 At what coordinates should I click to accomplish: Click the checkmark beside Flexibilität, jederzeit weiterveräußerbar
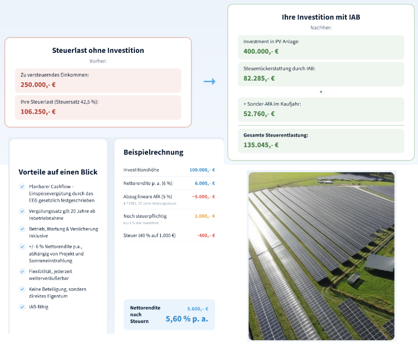tap(22, 272)
